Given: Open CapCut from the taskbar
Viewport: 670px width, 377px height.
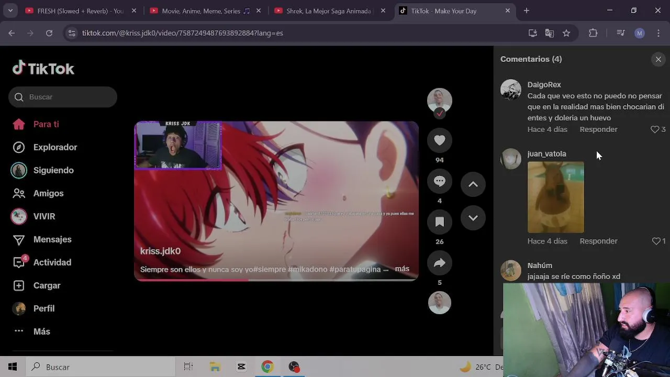Looking at the screenshot, I should click(x=241, y=367).
